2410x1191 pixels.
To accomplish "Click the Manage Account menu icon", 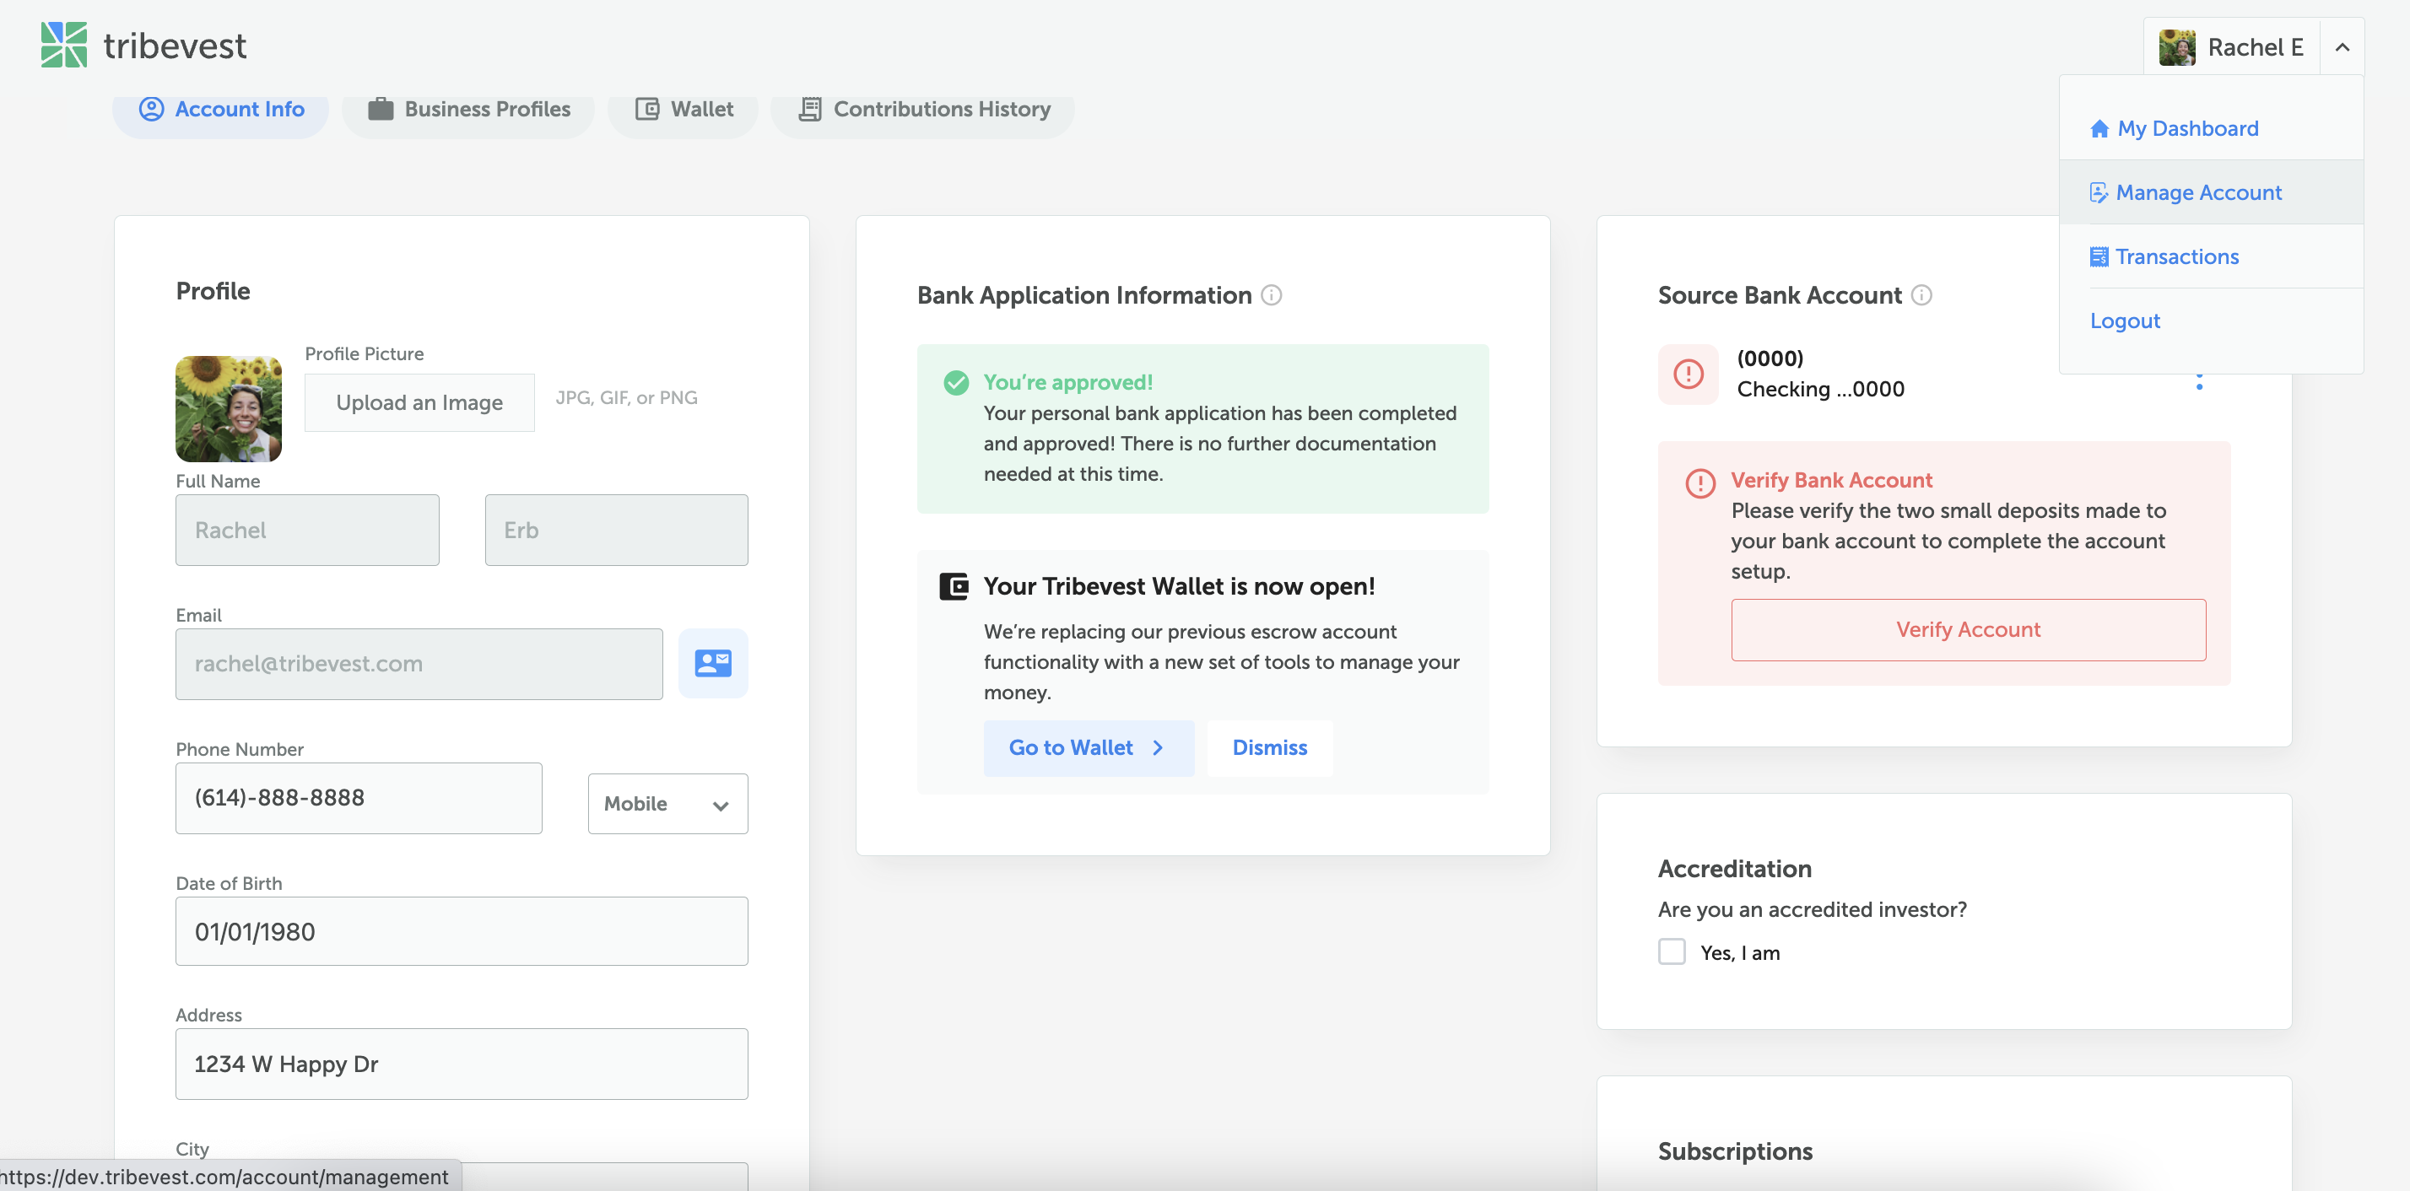I will click(x=2099, y=192).
